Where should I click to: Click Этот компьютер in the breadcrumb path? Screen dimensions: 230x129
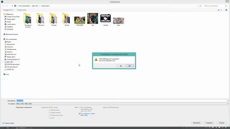(24, 6)
